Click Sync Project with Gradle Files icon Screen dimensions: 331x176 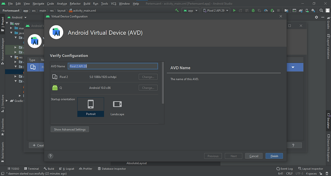pyautogui.click(x=301, y=10)
